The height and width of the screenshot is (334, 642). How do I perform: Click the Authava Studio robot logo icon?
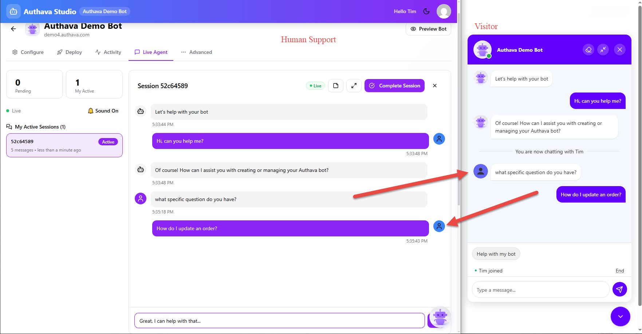click(x=13, y=11)
